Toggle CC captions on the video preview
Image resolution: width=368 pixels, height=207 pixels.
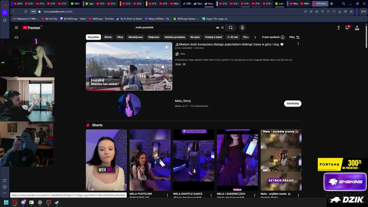click(167, 55)
